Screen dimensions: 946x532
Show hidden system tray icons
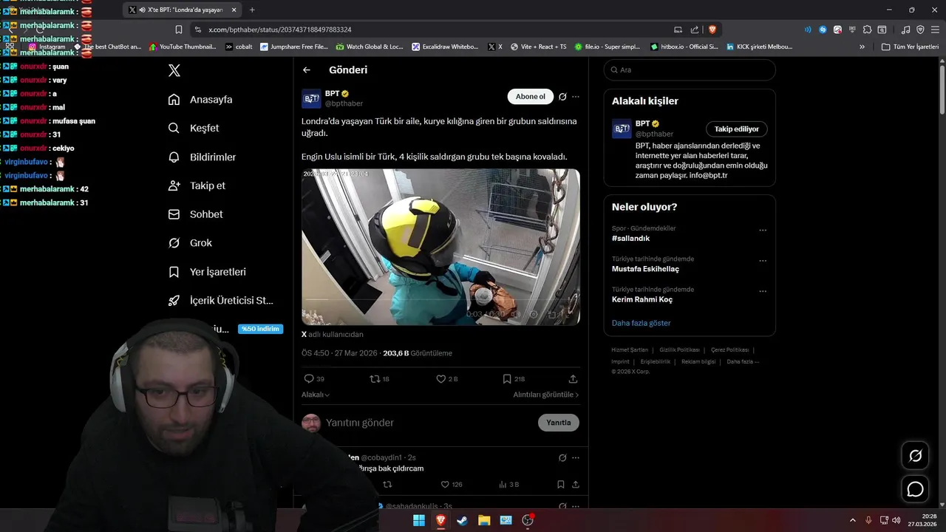coord(852,520)
